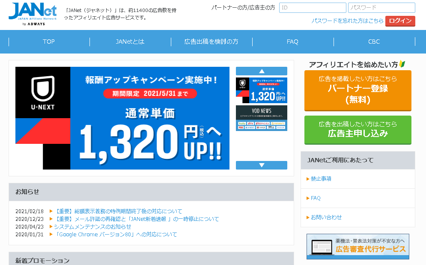Click the 新着プロモーション section header
Screen dimensions: 426x265
[x=151, y=259]
